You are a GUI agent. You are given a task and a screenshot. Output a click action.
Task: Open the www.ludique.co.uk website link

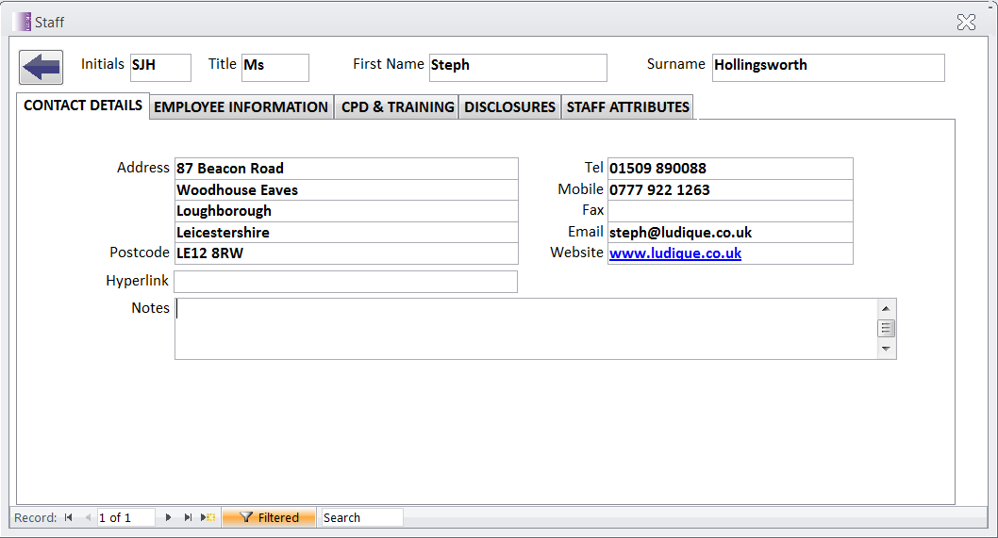tap(675, 253)
